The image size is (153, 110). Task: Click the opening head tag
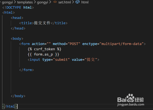coord(17,18)
